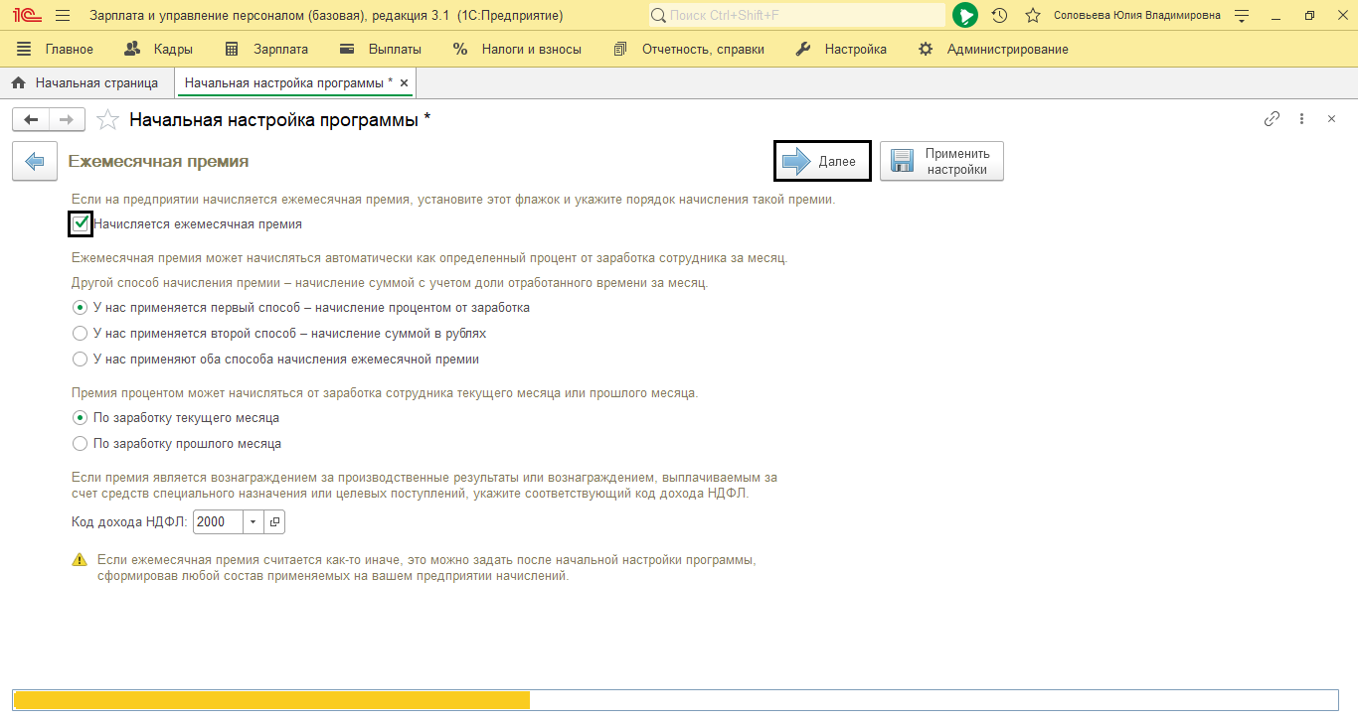This screenshot has width=1358, height=723.
Task: Open favorites star icon in the title bar
Action: tap(1033, 16)
